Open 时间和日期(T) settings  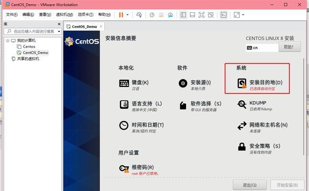142,127
